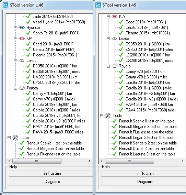Select Corolla 2018+ (s6j3001) km in left window
Screen dimensions: 186x195
[55, 105]
